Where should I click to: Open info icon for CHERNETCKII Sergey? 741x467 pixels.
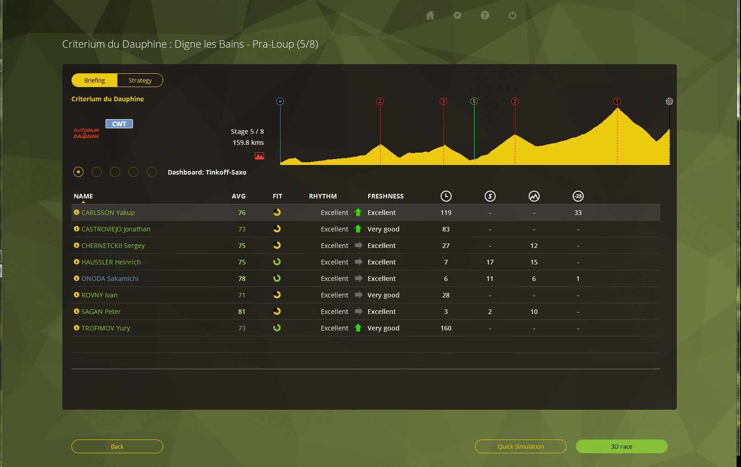coord(77,245)
